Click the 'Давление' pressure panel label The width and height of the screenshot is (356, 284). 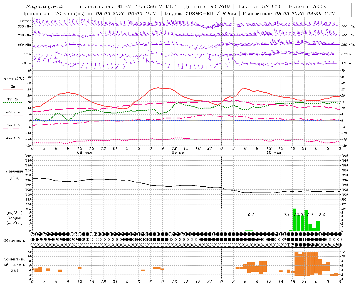(14, 171)
